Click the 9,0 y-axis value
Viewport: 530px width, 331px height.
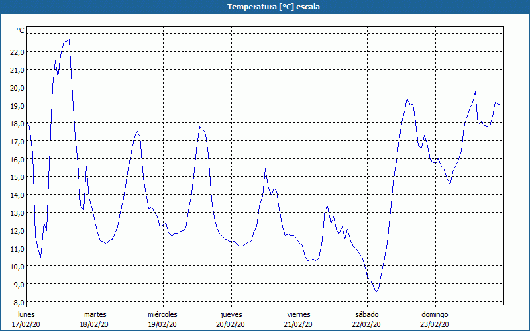point(18,285)
